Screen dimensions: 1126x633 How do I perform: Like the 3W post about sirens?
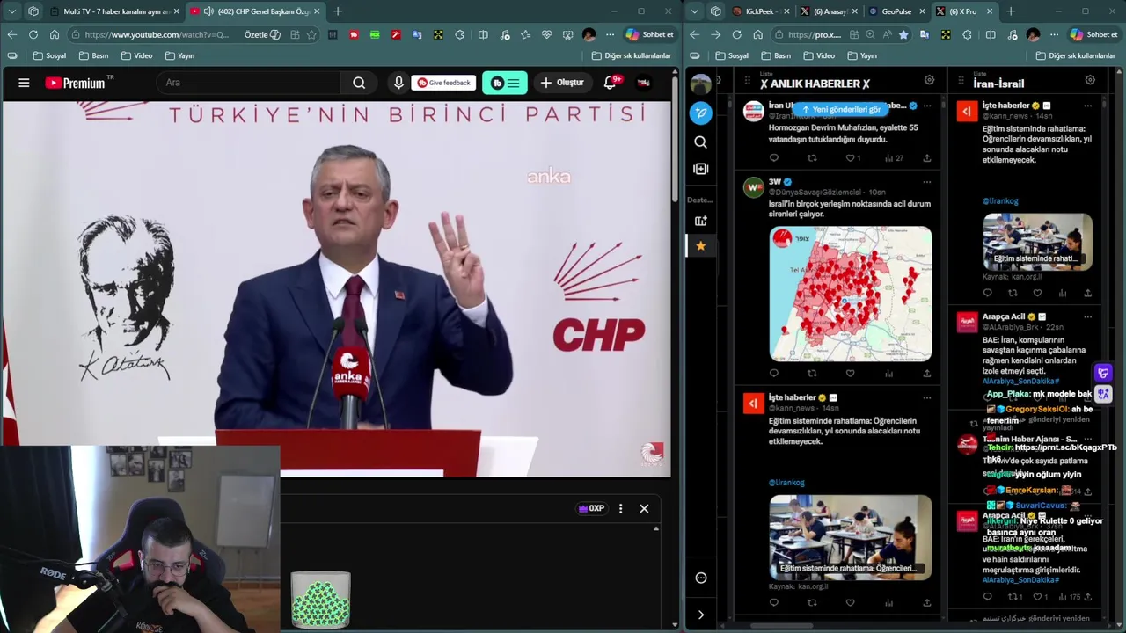coord(850,374)
